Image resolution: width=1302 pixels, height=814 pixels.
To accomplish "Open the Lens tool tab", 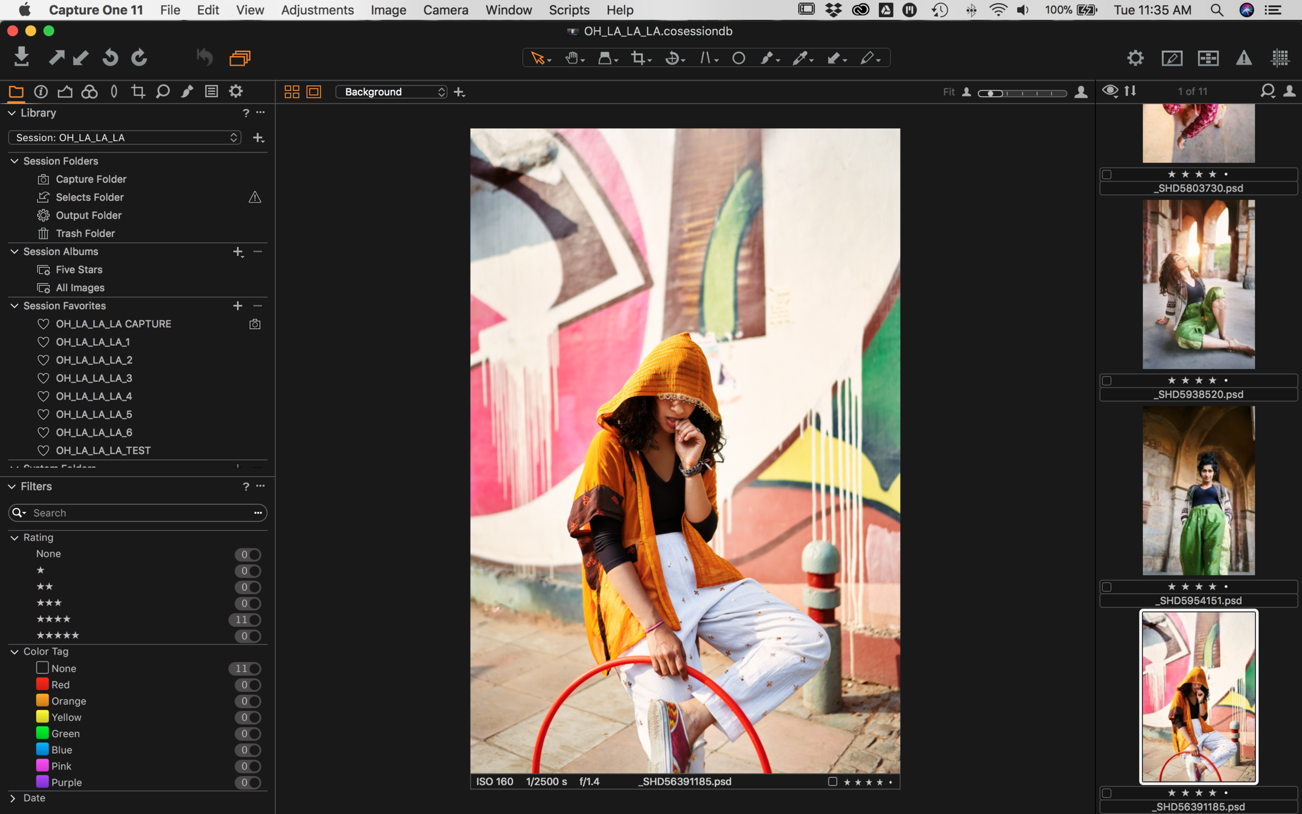I will (114, 92).
